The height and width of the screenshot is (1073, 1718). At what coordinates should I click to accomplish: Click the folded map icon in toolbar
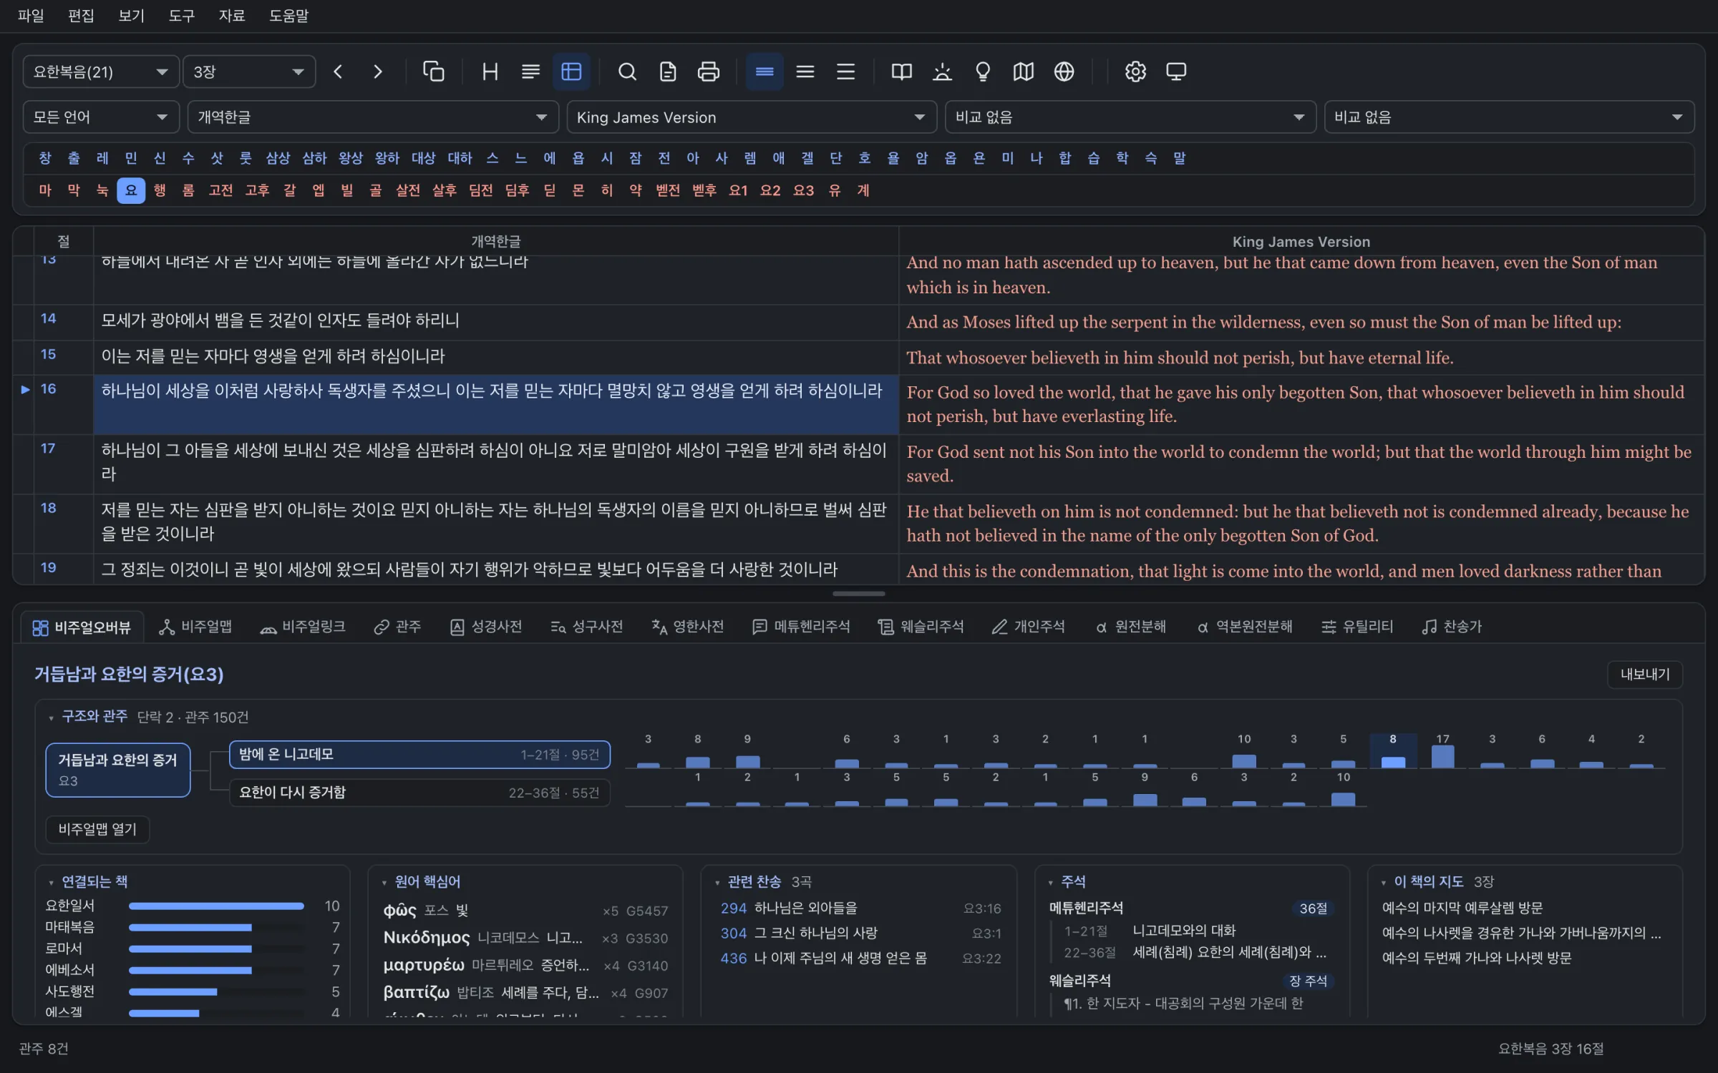1023,72
